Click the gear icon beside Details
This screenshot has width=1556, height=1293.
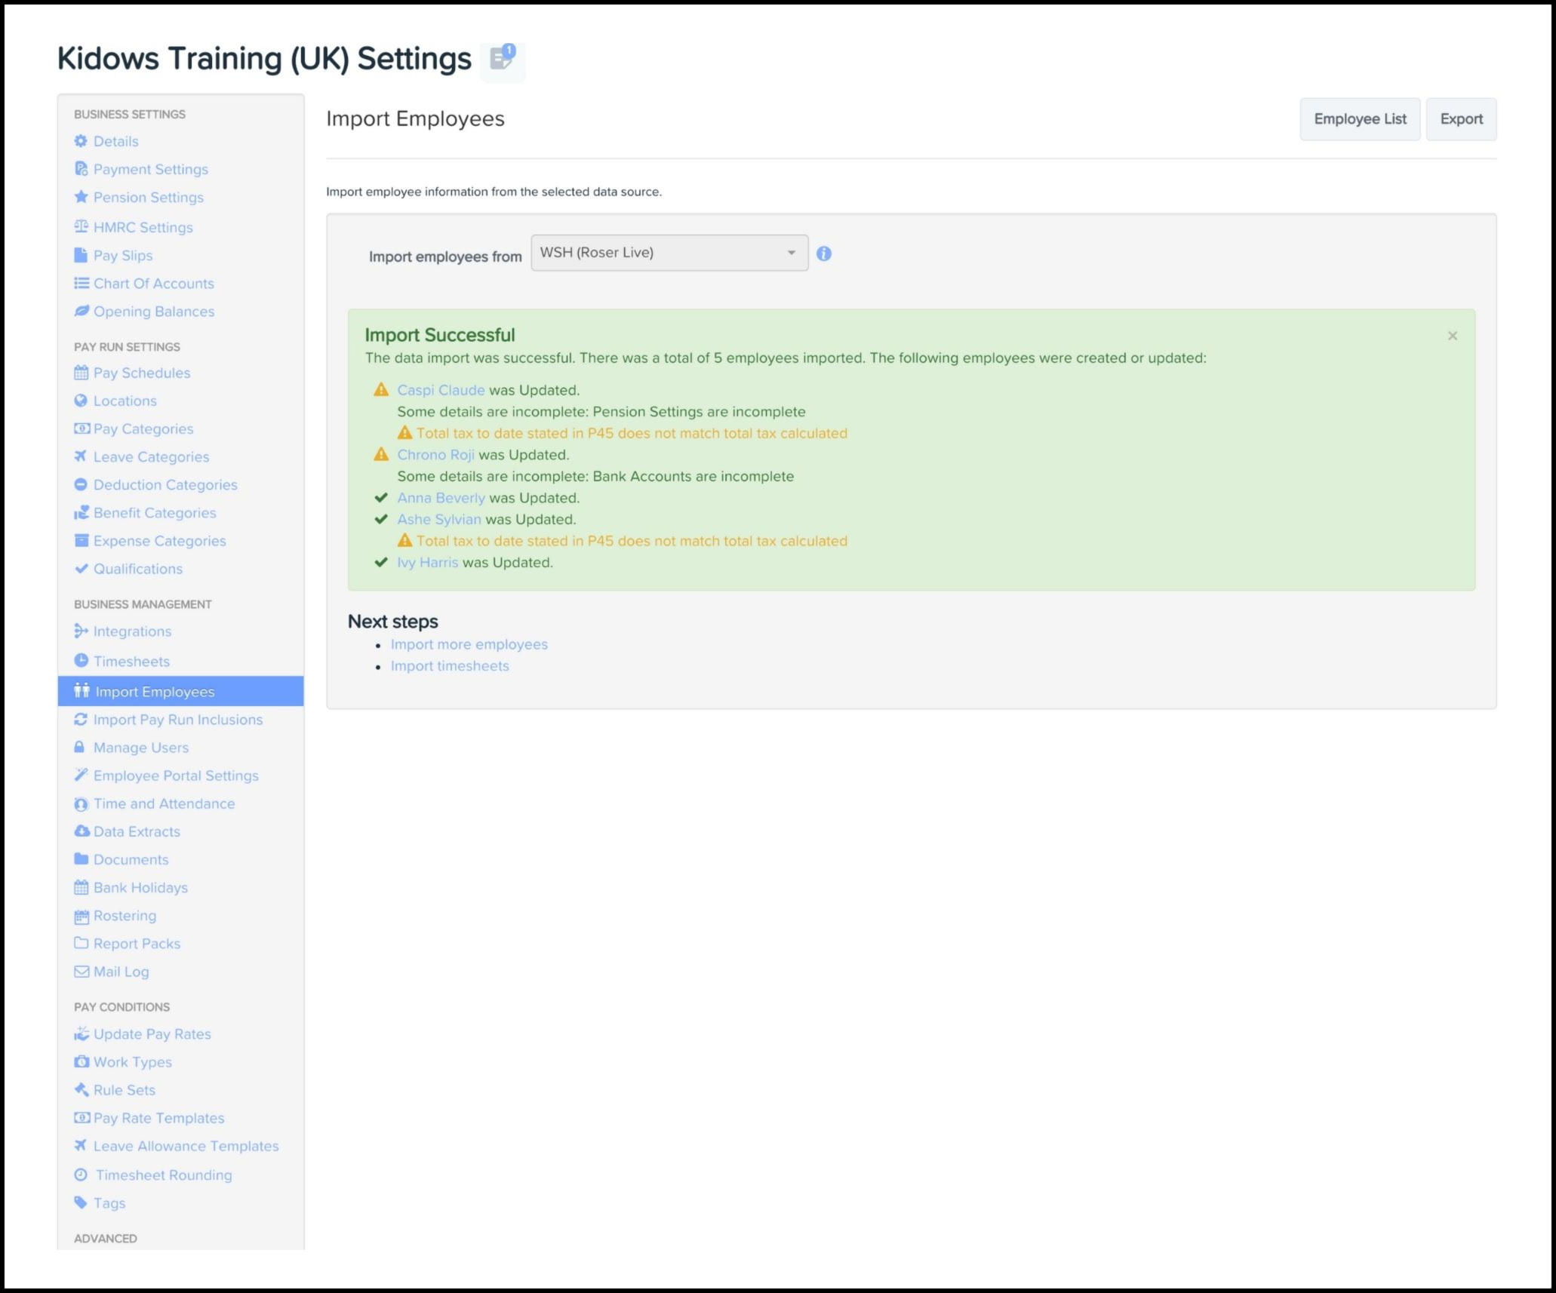click(81, 141)
